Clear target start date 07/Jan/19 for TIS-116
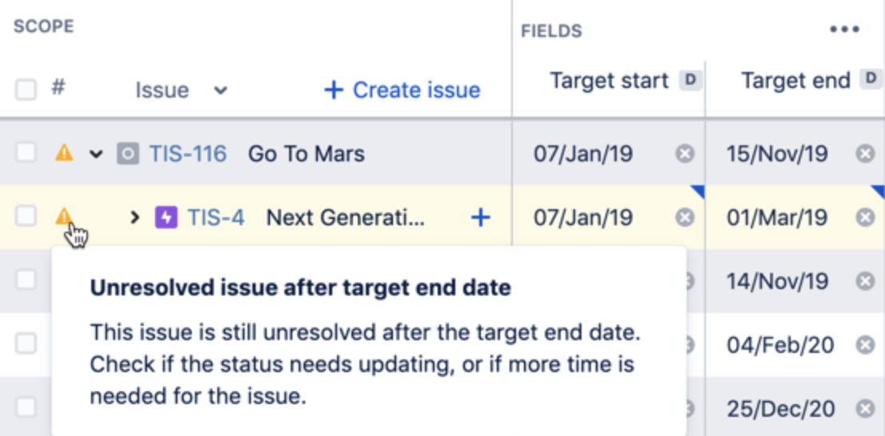885x436 pixels. (685, 153)
